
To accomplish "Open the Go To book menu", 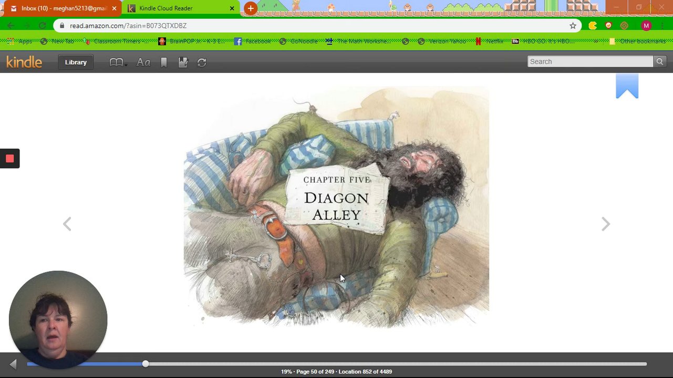I will tap(118, 62).
